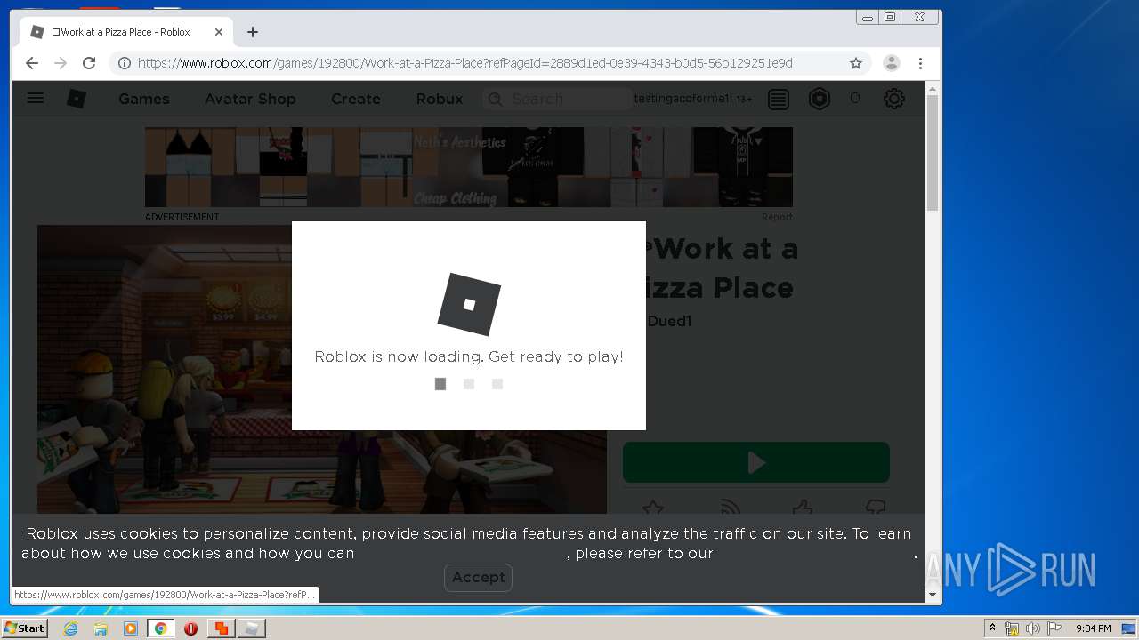Click the Robux amount 0
Viewport: 1139px width, 640px height.
click(x=855, y=99)
